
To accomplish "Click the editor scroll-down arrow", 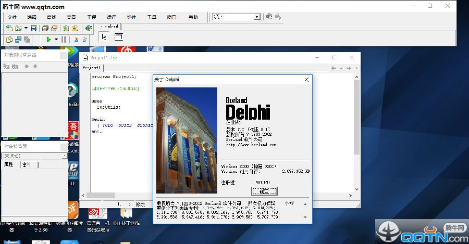I will pos(356,189).
